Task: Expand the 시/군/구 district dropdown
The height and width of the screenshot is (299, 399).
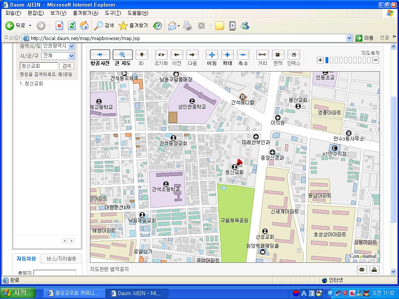Action: pos(71,56)
